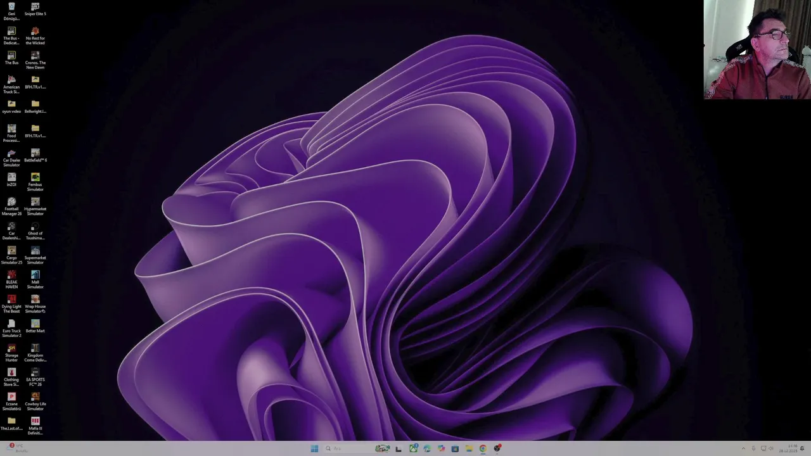Select Cowboy Life Simulator shortcut
The height and width of the screenshot is (456, 811).
pos(35,402)
